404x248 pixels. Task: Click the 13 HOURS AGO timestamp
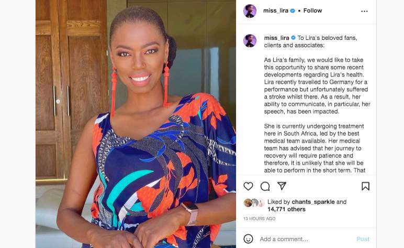click(259, 219)
